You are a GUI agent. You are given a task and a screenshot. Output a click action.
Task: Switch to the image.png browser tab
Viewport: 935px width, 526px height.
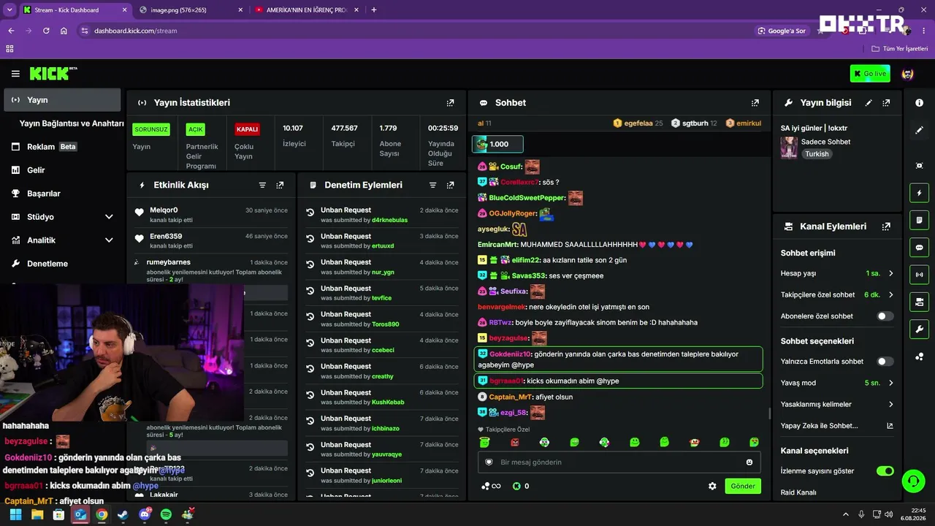coord(190,10)
